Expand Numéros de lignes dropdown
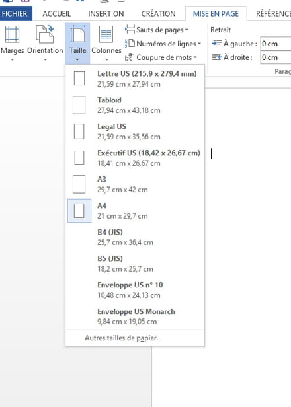Image resolution: width=291 pixels, height=407 pixels. pos(163,44)
